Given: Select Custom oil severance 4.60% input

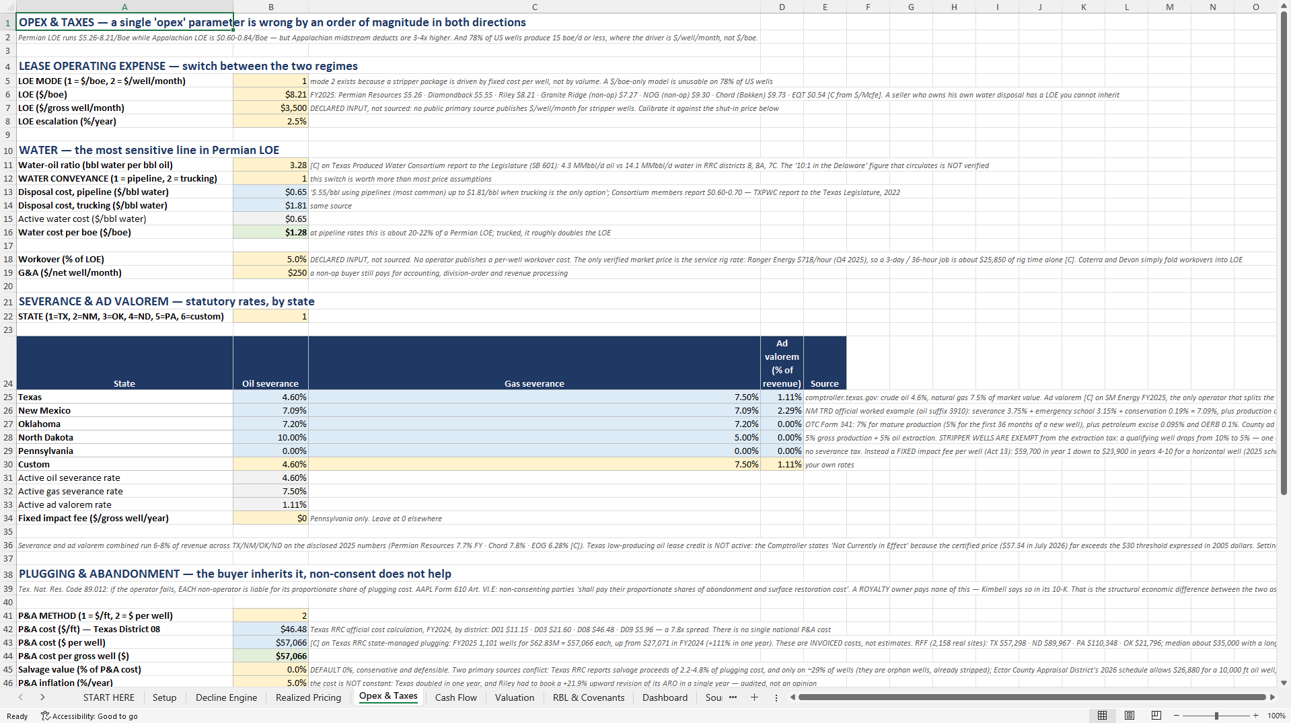Looking at the screenshot, I should 270,464.
